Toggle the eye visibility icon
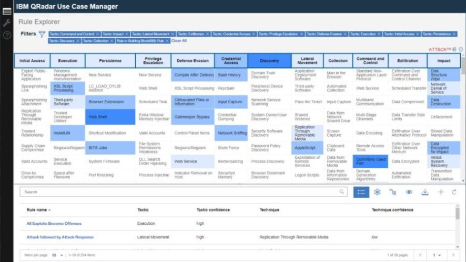466x262 pixels. click(409, 192)
